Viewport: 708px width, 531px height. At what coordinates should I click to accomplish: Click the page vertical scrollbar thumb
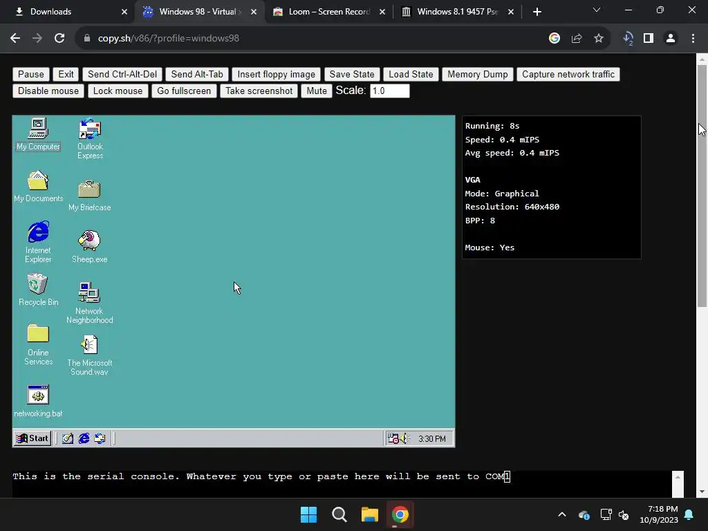[x=702, y=186]
